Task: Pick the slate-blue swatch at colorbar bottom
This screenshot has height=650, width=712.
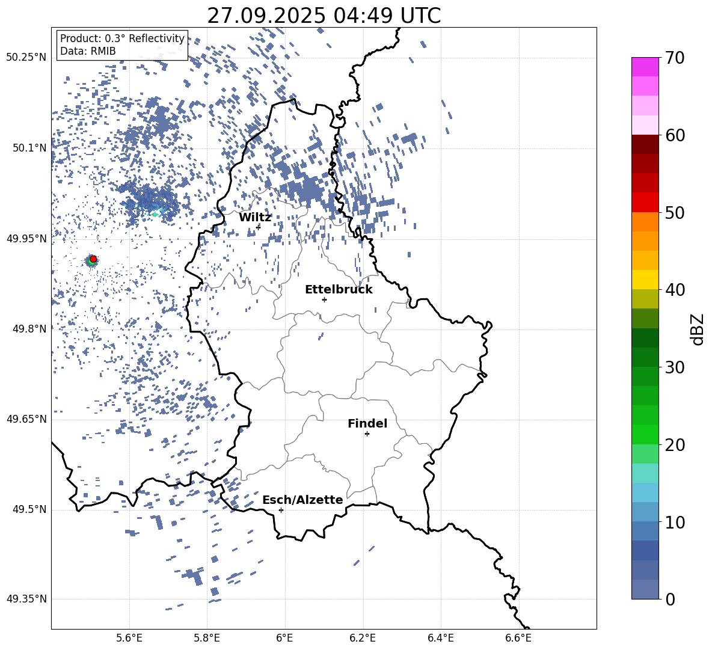Action: click(645, 589)
